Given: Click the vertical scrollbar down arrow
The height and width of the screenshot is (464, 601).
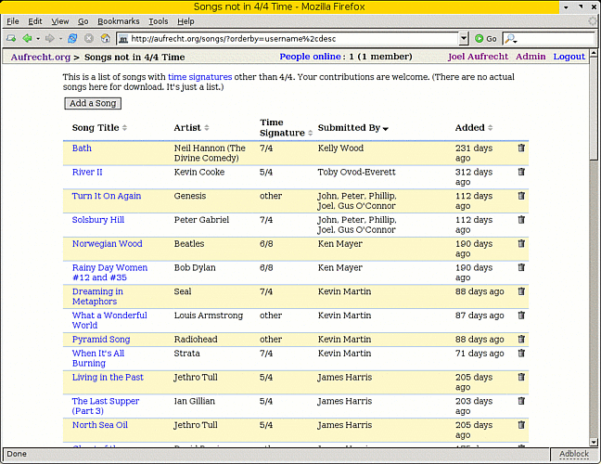Looking at the screenshot, I should (x=594, y=441).
